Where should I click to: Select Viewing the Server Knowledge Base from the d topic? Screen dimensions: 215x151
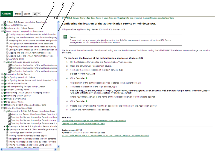point(34,114)
